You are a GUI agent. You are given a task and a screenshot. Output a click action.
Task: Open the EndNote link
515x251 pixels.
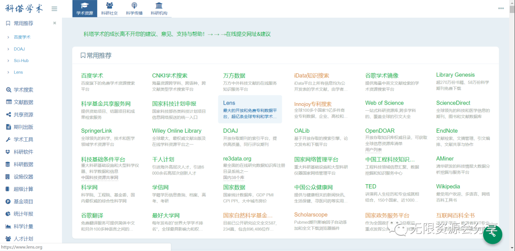[x=447, y=131]
